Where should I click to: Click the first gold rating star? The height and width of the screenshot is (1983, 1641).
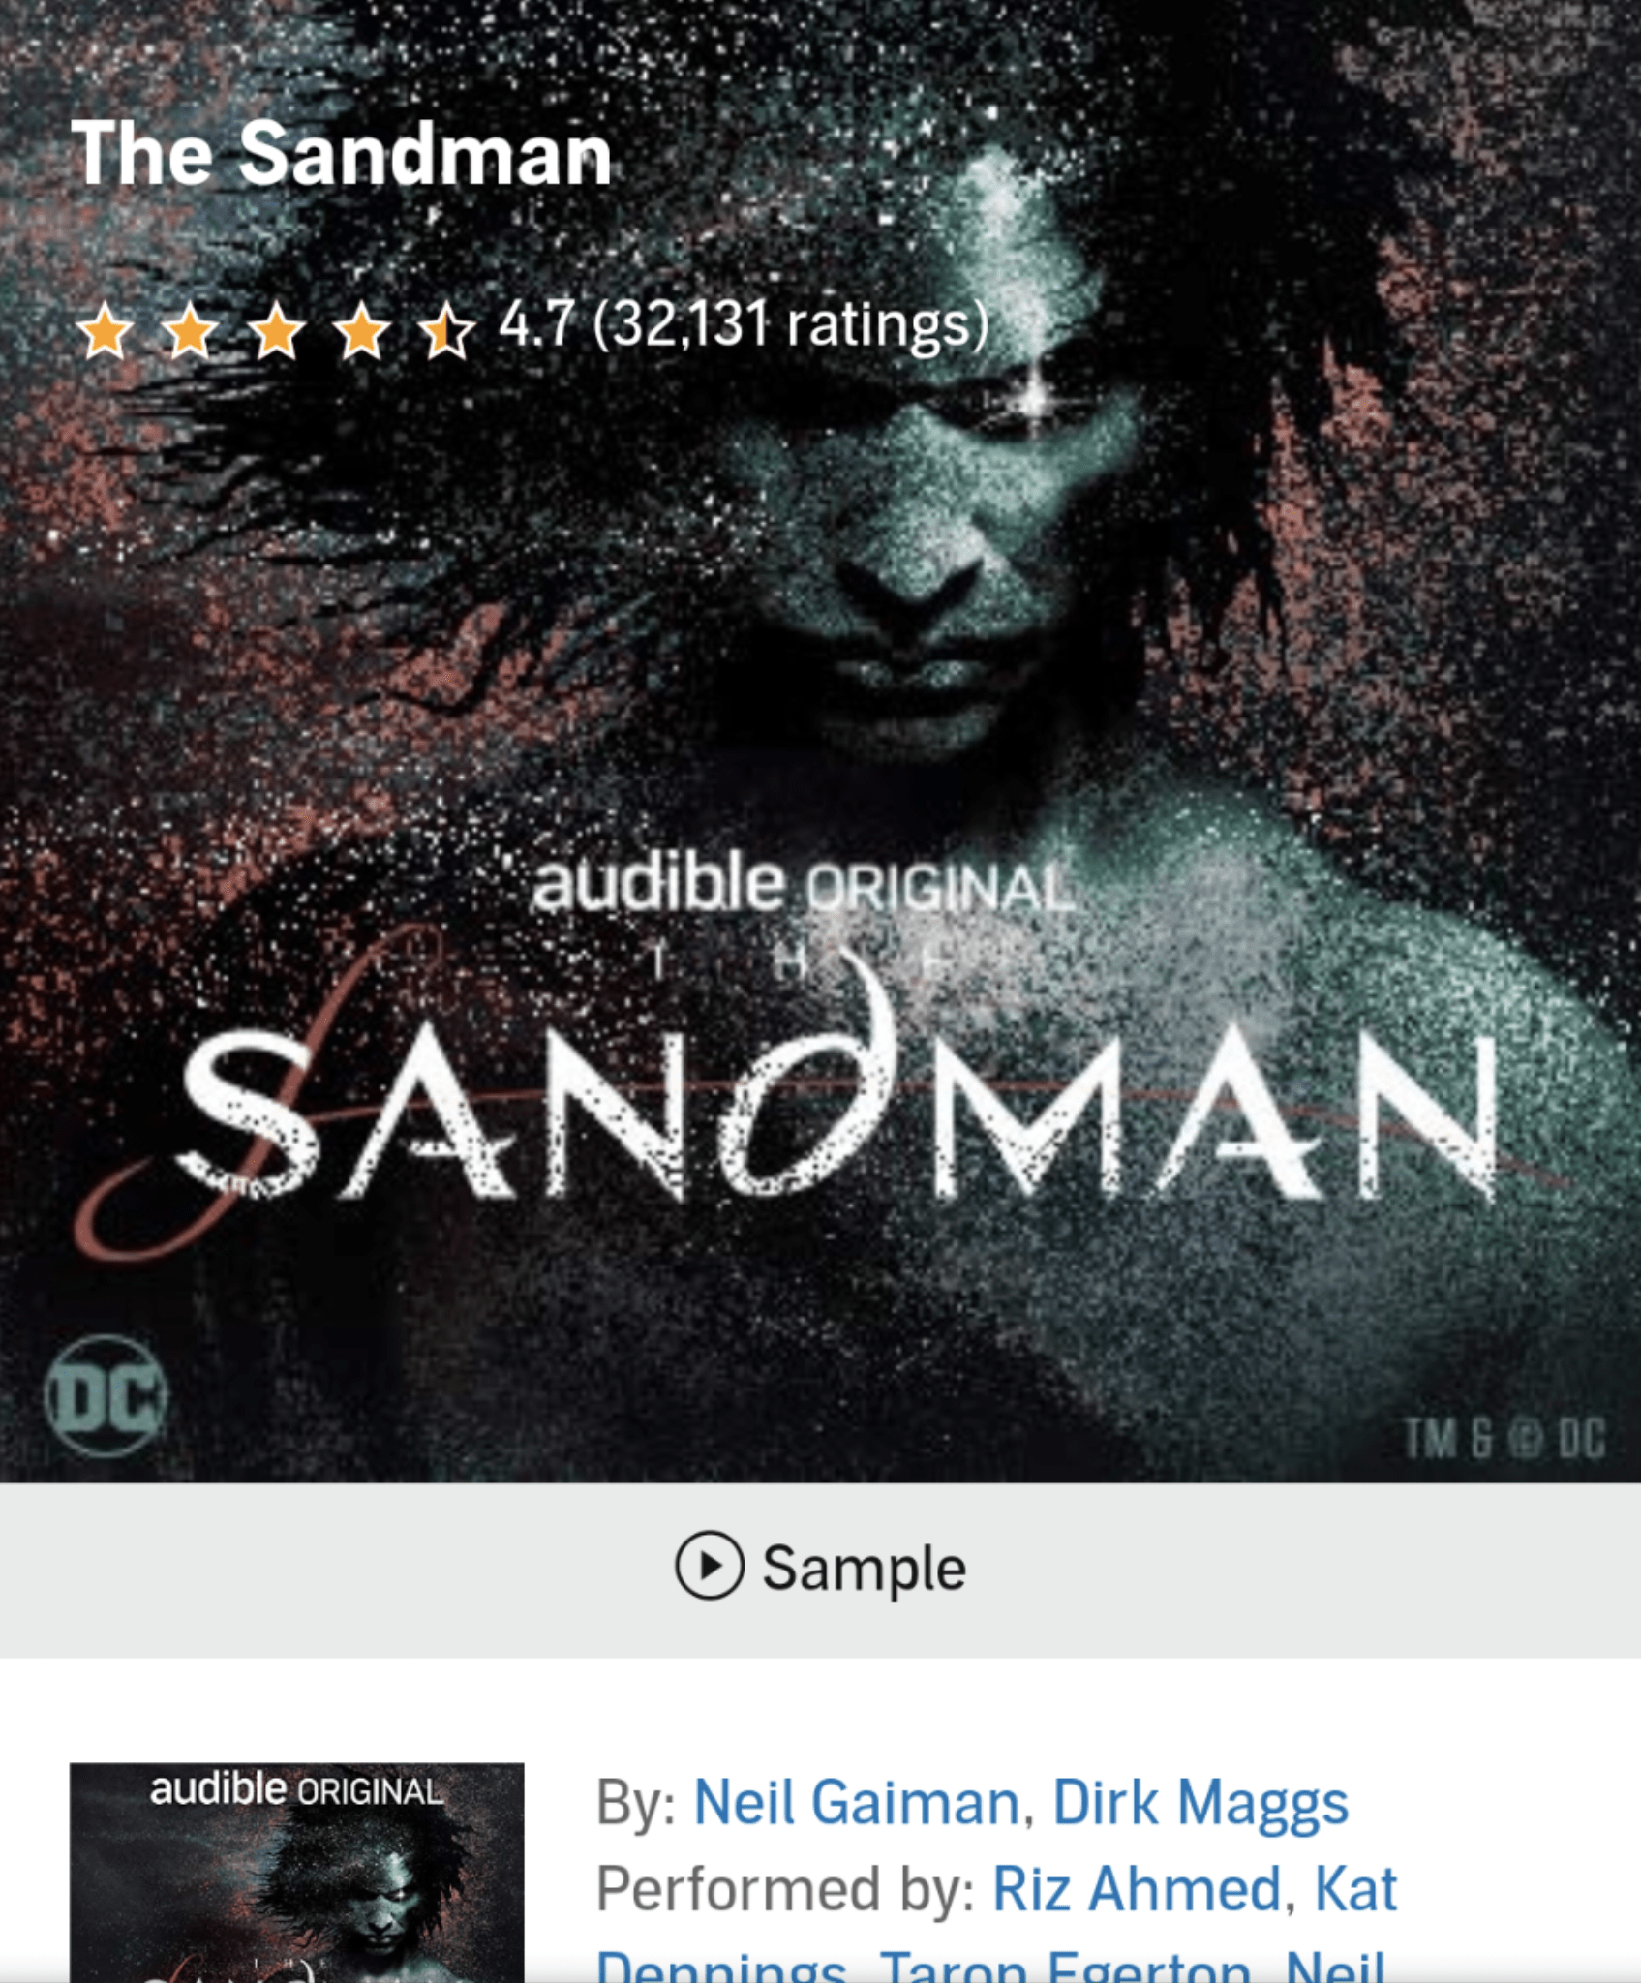pos(106,329)
